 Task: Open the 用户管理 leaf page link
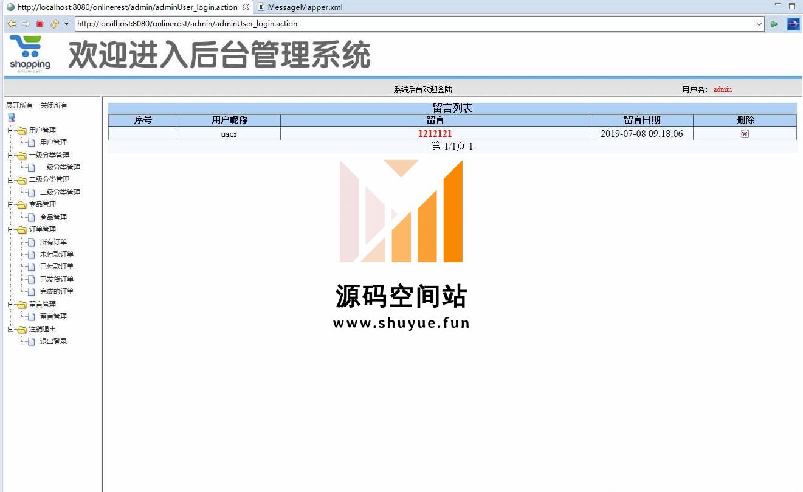click(53, 142)
